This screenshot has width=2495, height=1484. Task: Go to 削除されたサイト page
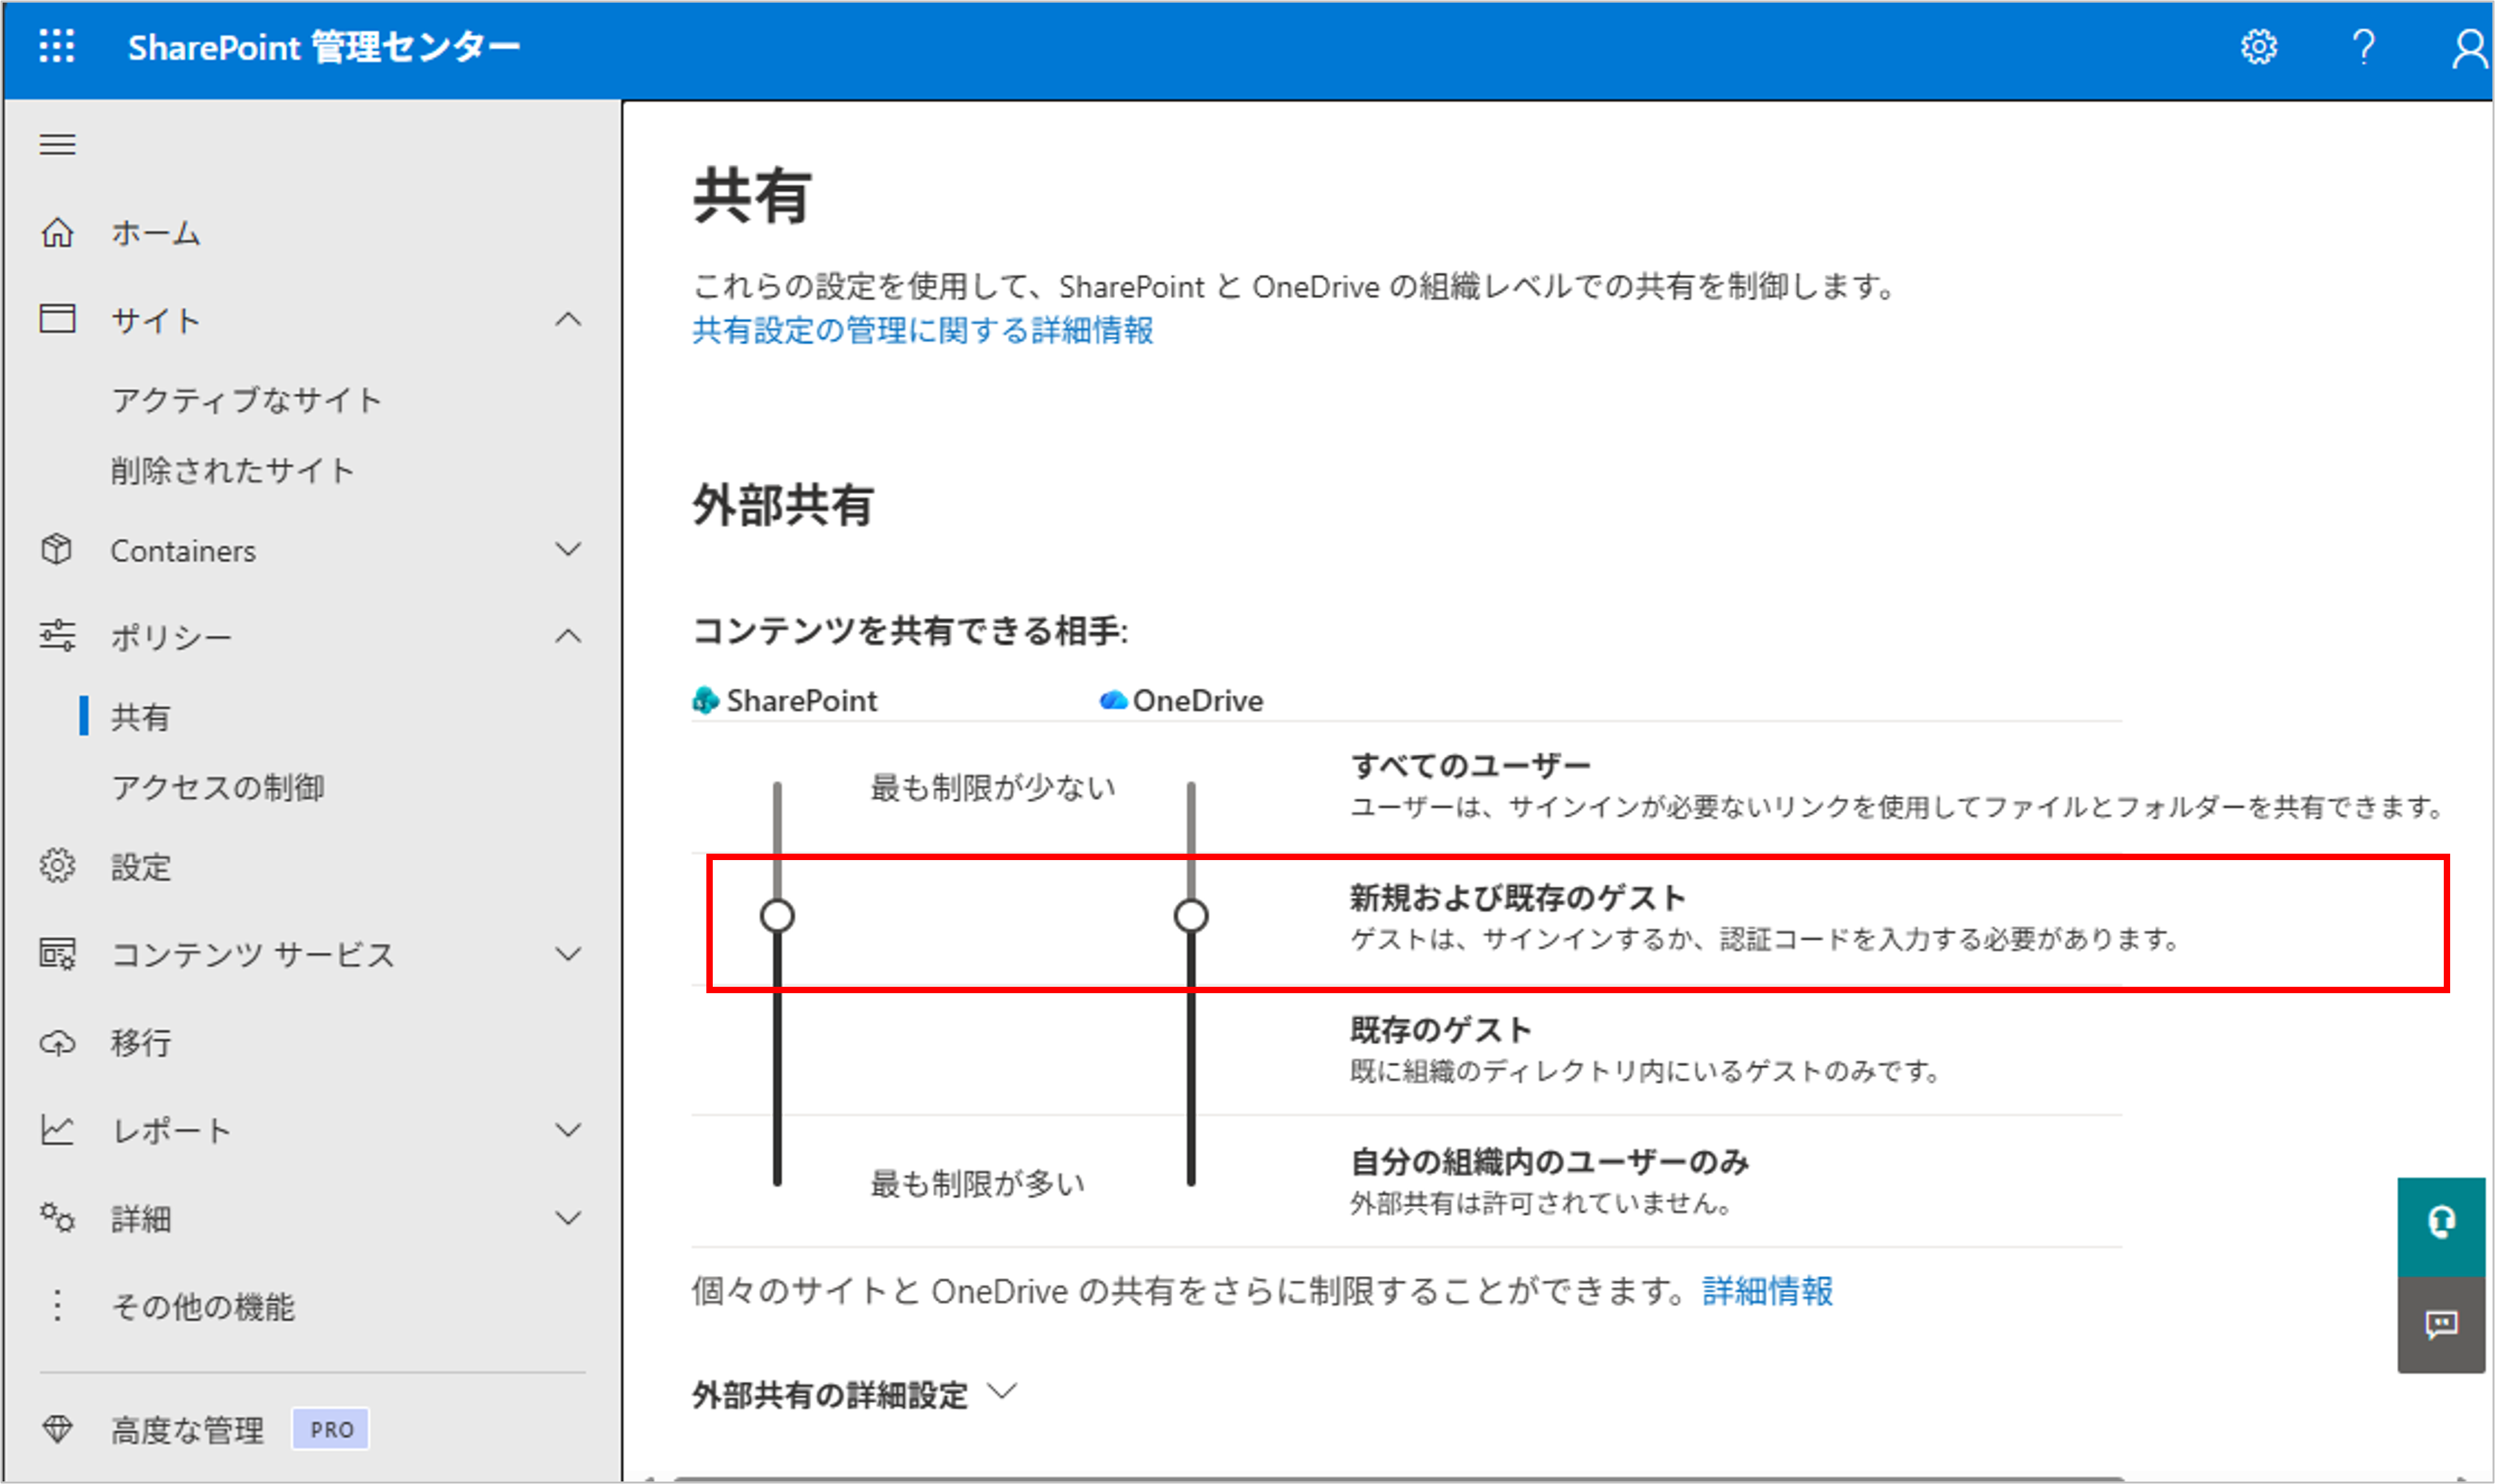(232, 470)
